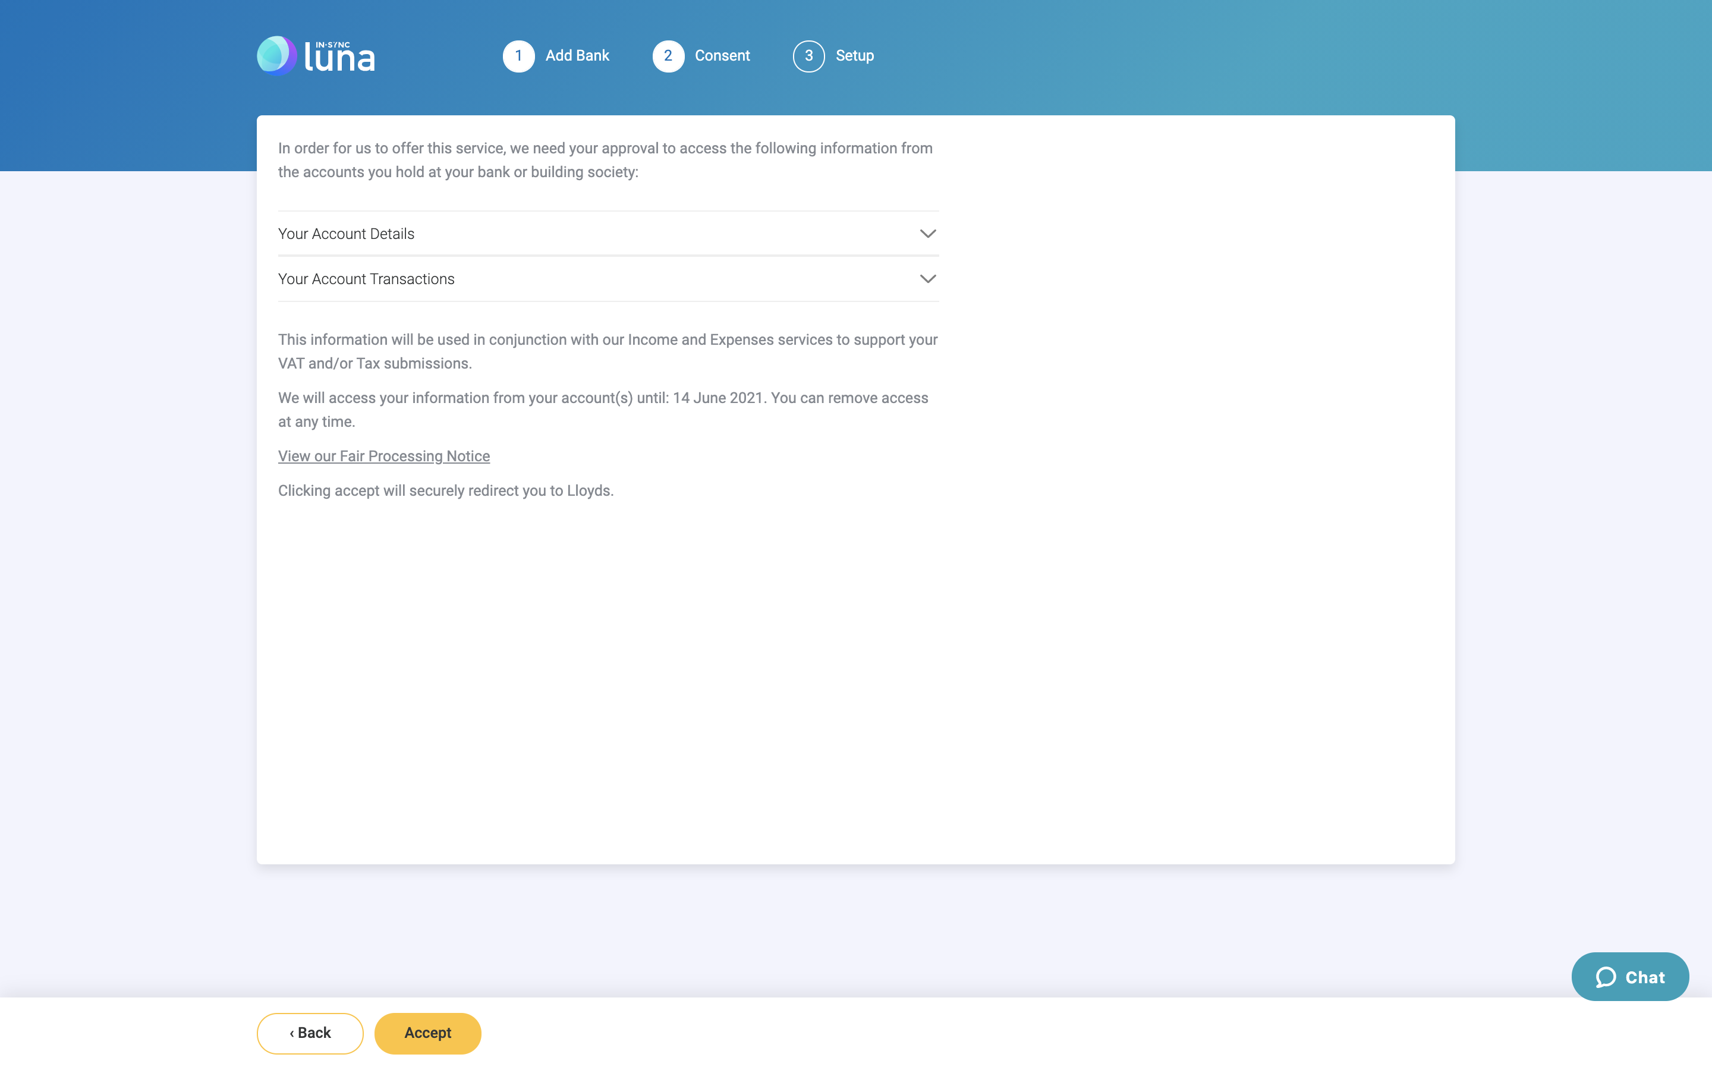Image resolution: width=1712 pixels, height=1070 pixels.
Task: Click the Luna wordmark text logo
Action: click(339, 57)
